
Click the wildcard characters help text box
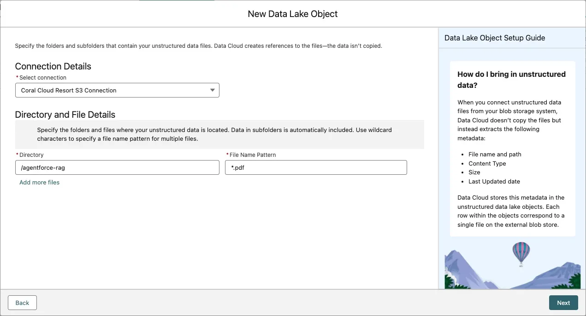pos(219,134)
